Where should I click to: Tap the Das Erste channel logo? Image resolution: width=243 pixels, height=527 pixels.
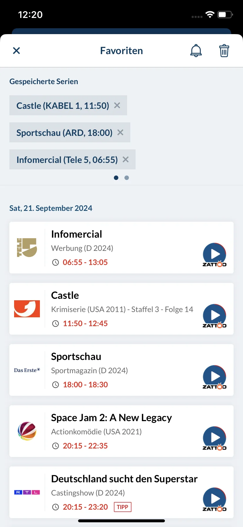pyautogui.click(x=27, y=370)
